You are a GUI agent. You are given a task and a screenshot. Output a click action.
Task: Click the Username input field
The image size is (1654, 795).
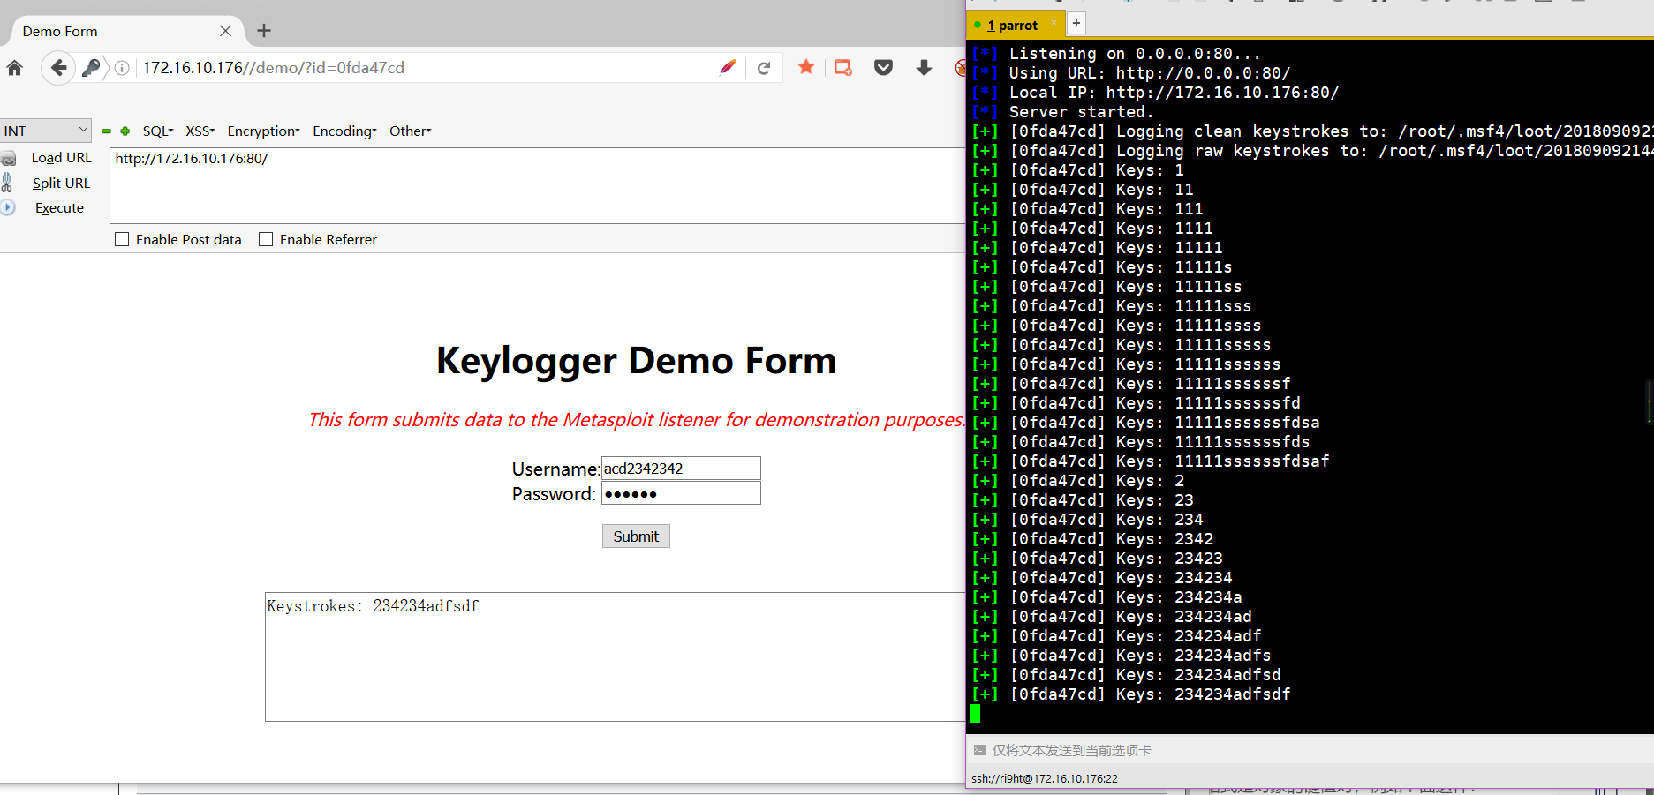click(681, 469)
